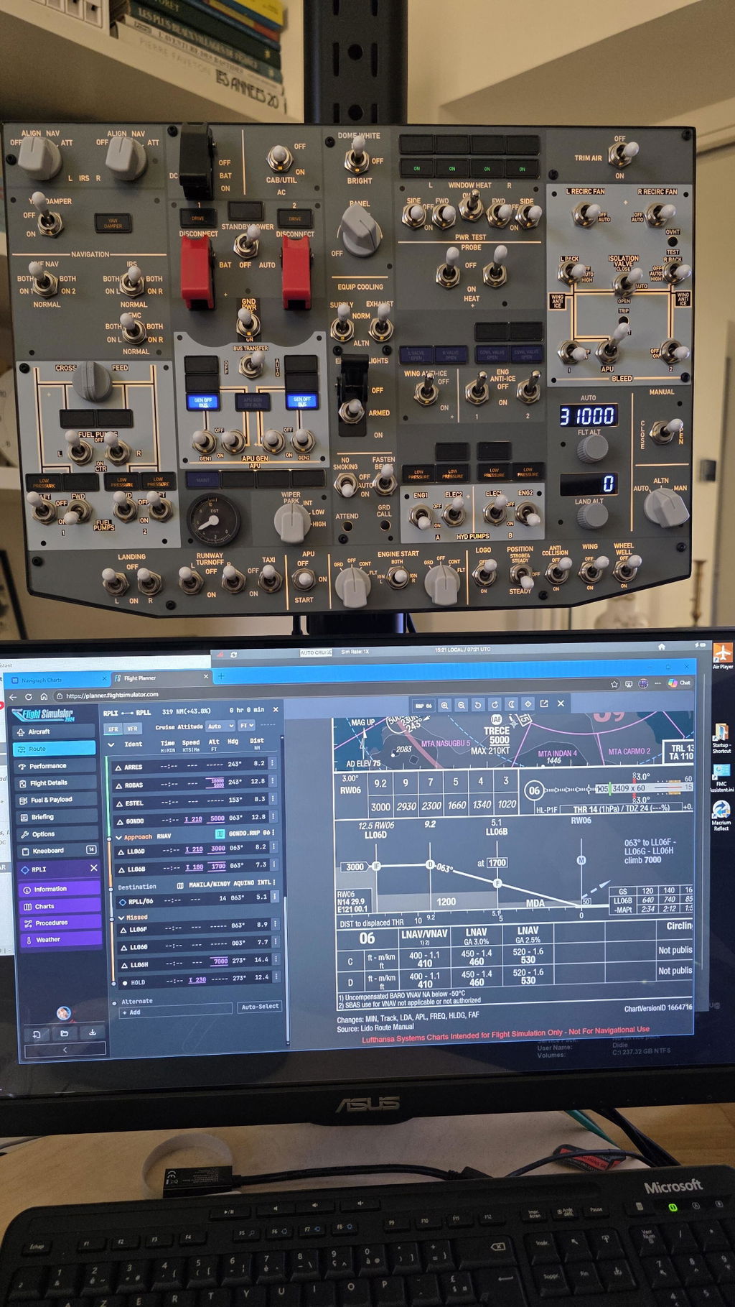Open the Options sidebar item
735x1307 pixels.
click(x=57, y=834)
